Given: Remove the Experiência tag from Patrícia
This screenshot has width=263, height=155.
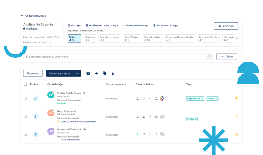Looking at the screenshot, I should (x=202, y=98).
